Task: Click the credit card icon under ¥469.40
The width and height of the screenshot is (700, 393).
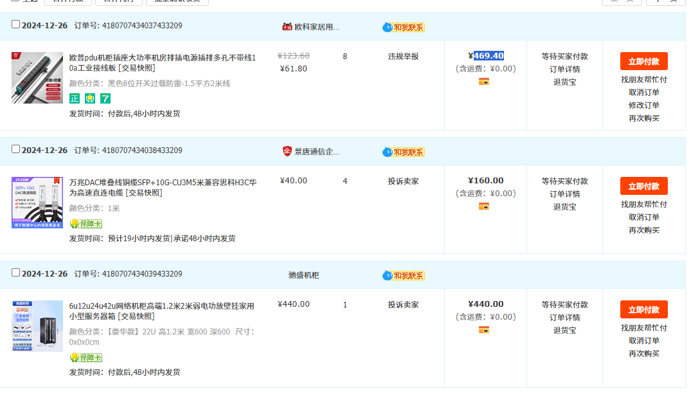Action: (484, 82)
